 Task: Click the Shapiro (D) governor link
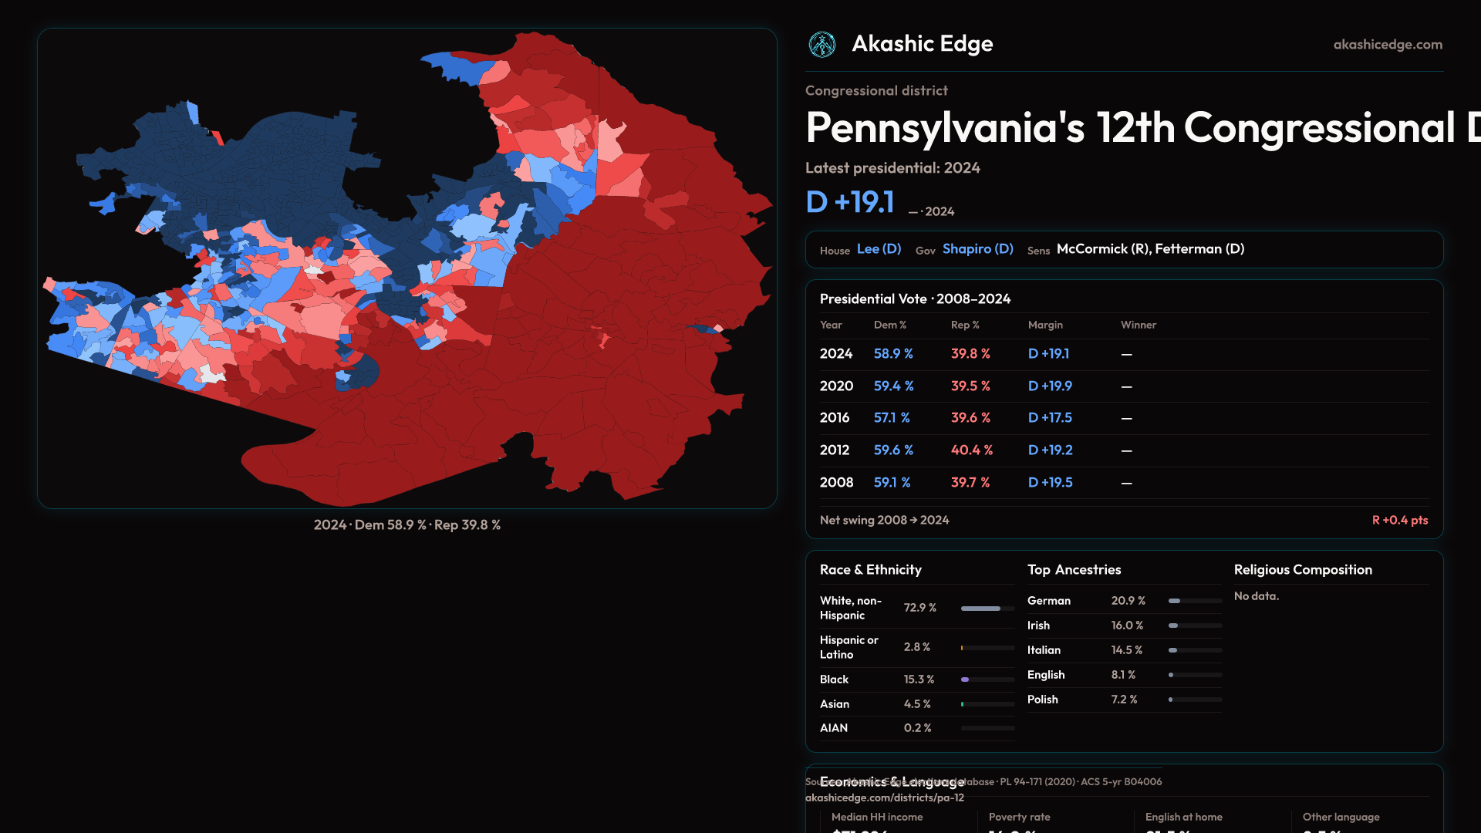(x=977, y=249)
